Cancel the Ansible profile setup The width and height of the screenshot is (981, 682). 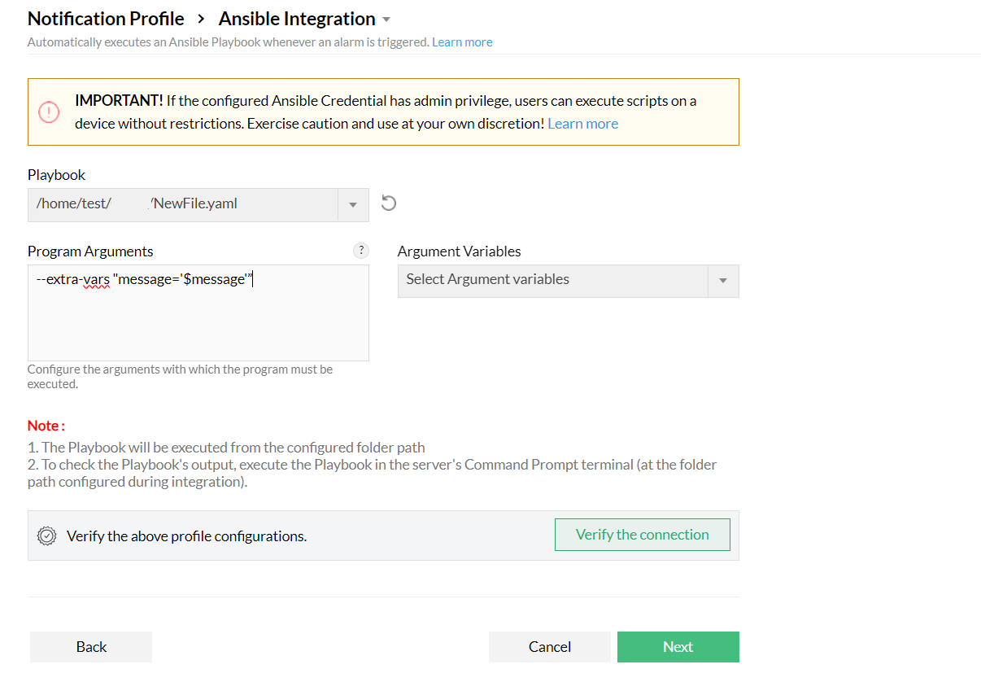tap(549, 646)
